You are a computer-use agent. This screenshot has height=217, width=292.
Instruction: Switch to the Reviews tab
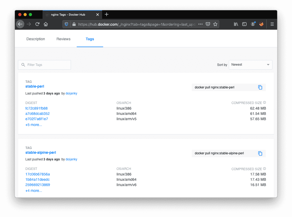point(63,39)
